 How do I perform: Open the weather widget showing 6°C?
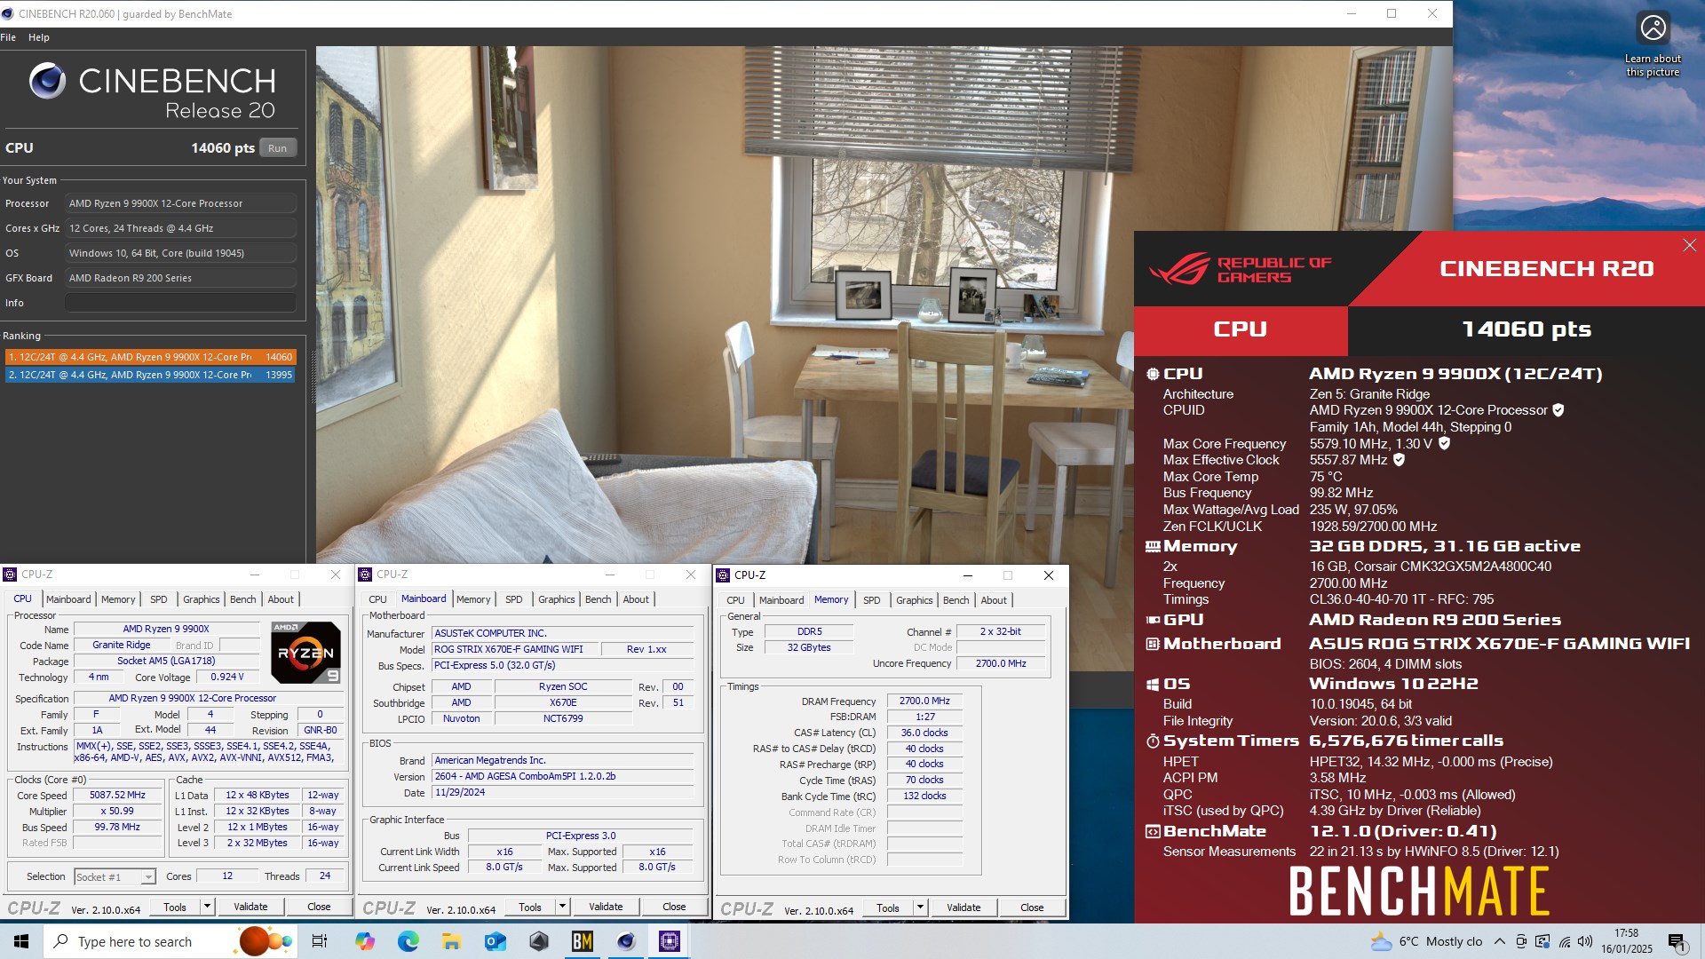[x=1427, y=941]
